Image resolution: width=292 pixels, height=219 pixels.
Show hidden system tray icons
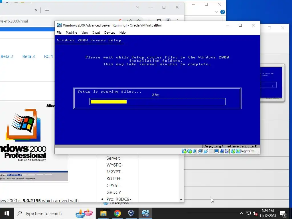click(x=241, y=213)
